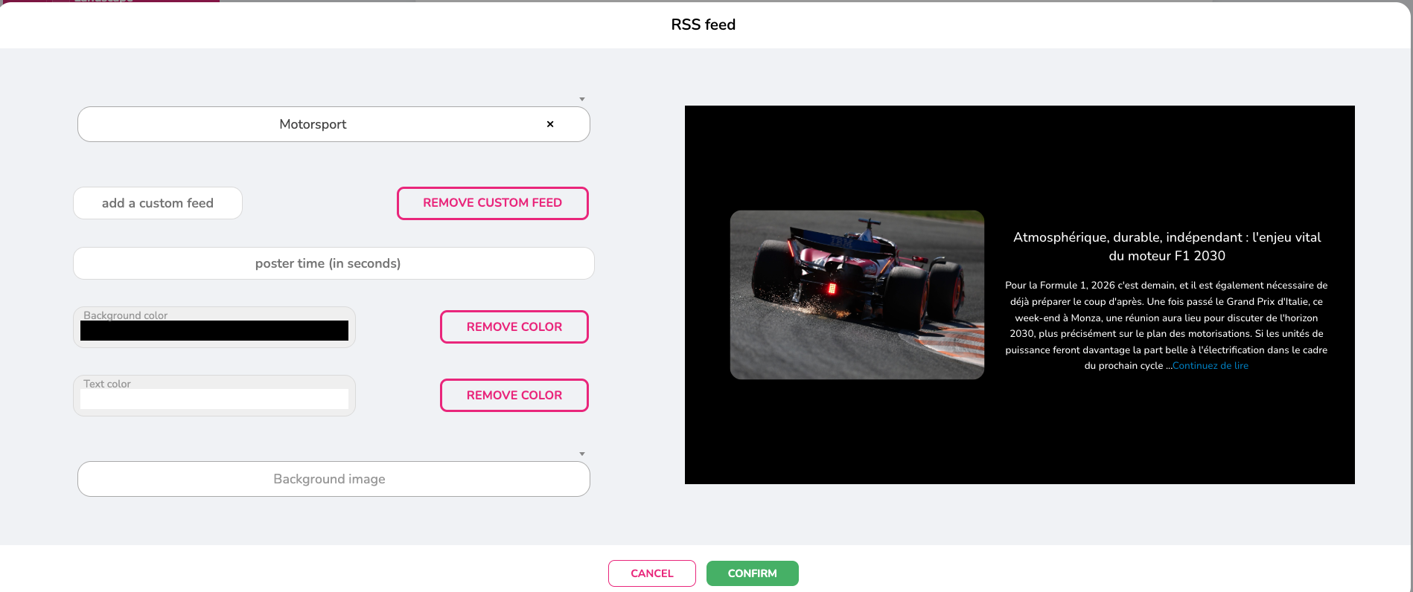Confirm the RSS feed settings
Viewport: 1413px width, 592px height.
752,573
